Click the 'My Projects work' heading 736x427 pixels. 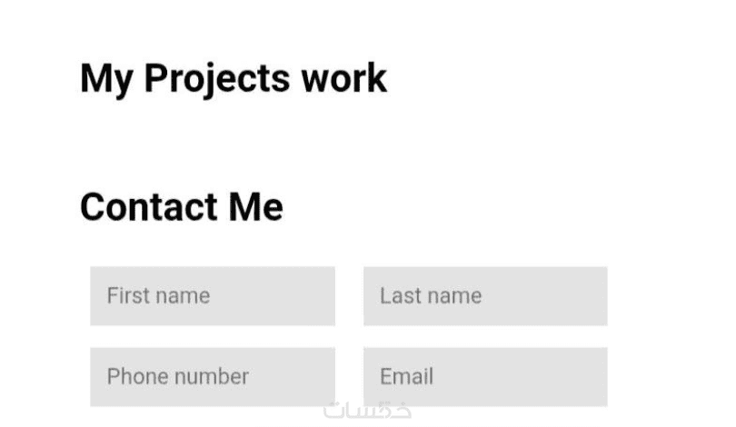click(x=234, y=78)
